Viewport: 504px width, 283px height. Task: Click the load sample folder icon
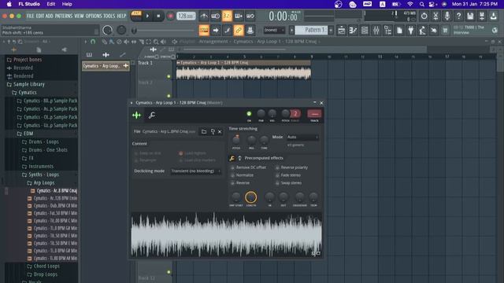point(204,131)
